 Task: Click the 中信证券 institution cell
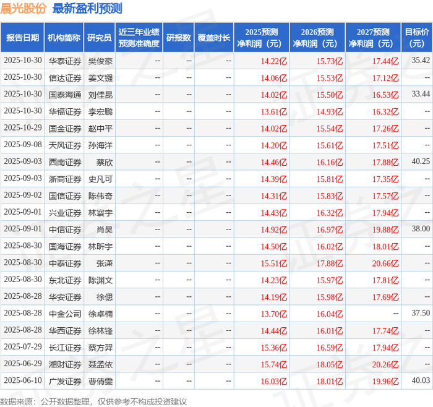[x=65, y=229]
